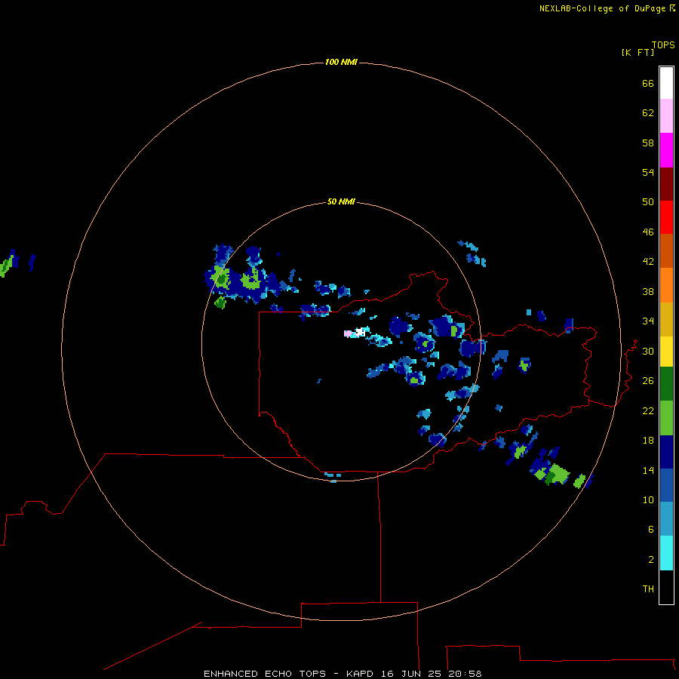Pick the magenta color band in legend
The image size is (679, 679).
(666, 150)
